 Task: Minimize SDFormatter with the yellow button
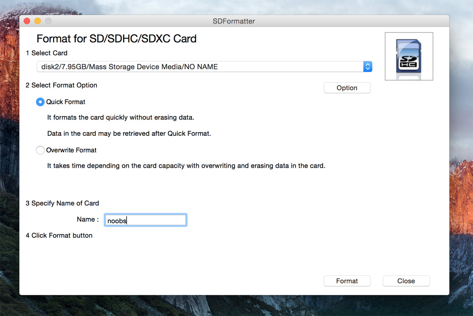coord(38,21)
